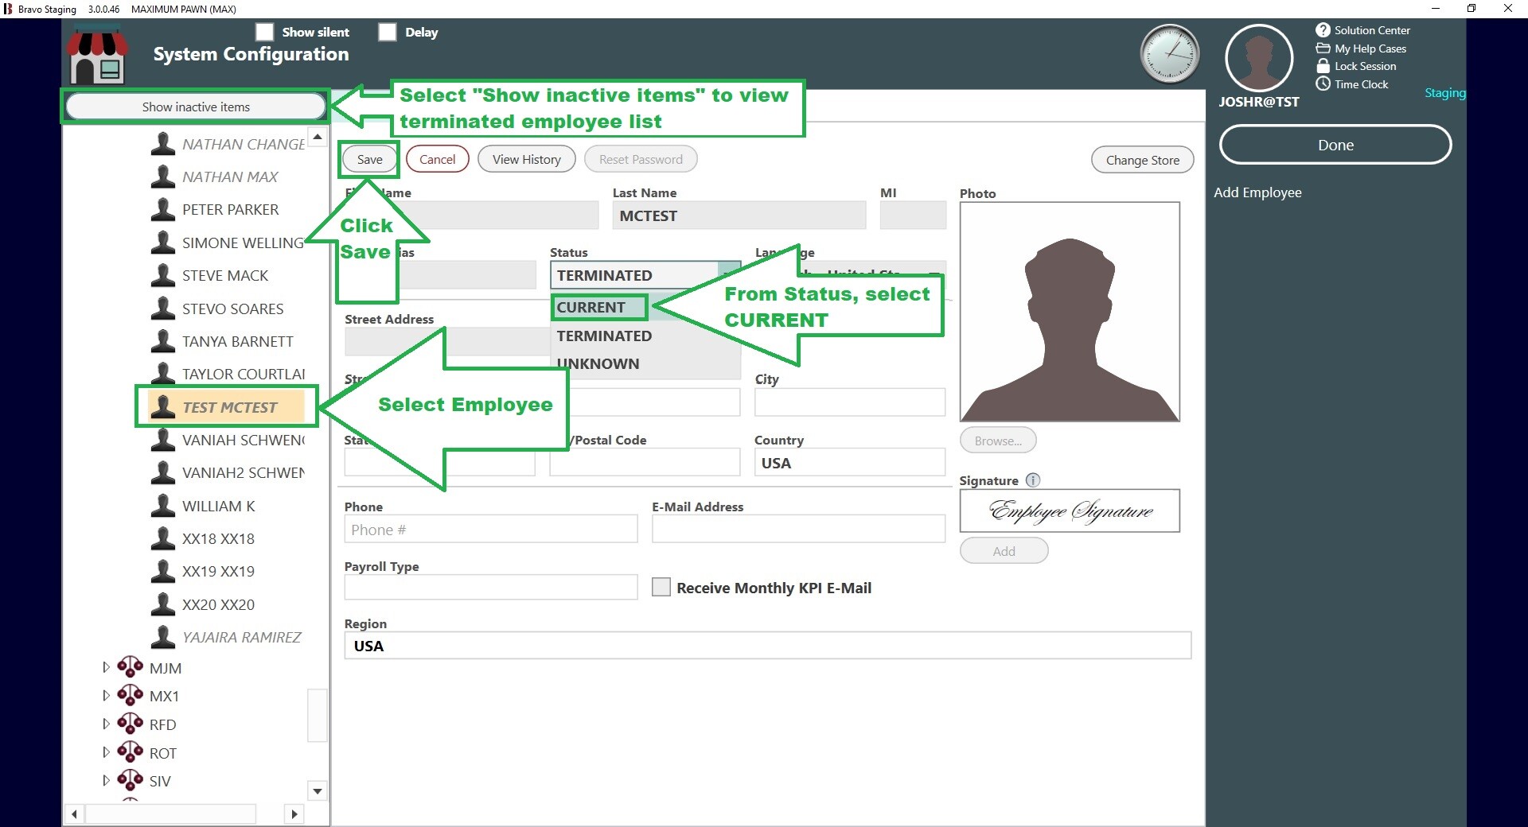Expand the SIV tree node
This screenshot has height=827, width=1528.
(106, 781)
